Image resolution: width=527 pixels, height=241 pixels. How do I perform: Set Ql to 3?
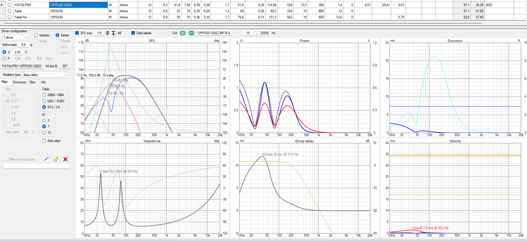click(x=44, y=120)
